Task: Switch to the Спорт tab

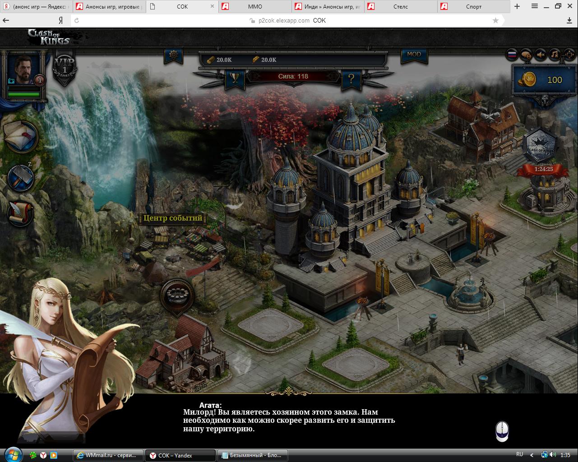Action: click(x=473, y=6)
